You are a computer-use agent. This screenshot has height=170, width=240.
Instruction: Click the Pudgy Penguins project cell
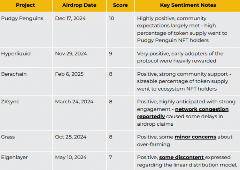[x=26, y=30]
